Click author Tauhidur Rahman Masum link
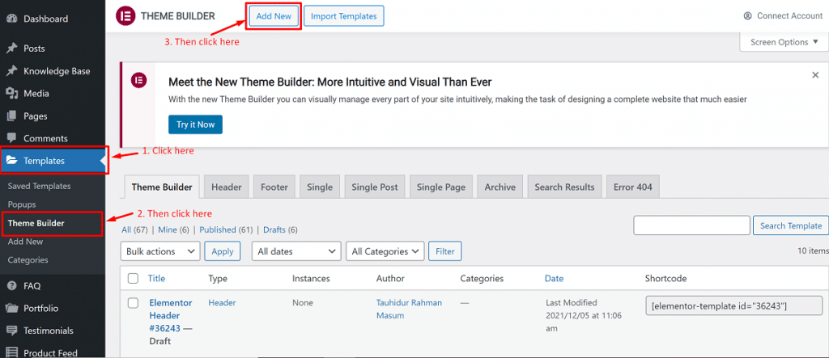 [x=409, y=309]
